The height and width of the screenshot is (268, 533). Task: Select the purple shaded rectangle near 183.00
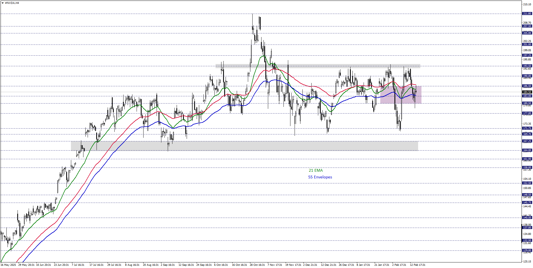coord(401,95)
